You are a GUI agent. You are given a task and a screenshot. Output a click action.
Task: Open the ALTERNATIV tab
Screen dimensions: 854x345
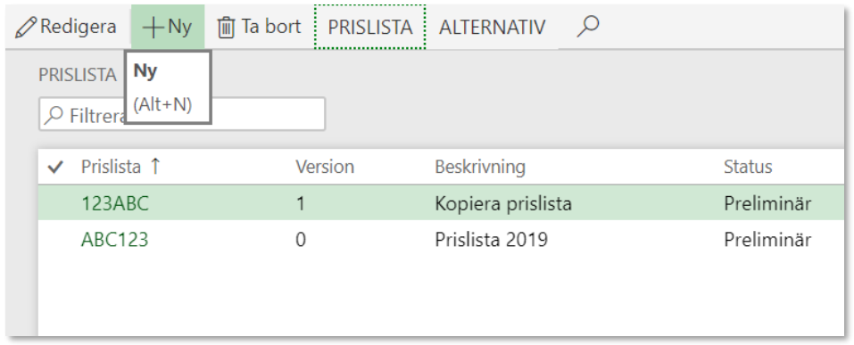coord(493,28)
